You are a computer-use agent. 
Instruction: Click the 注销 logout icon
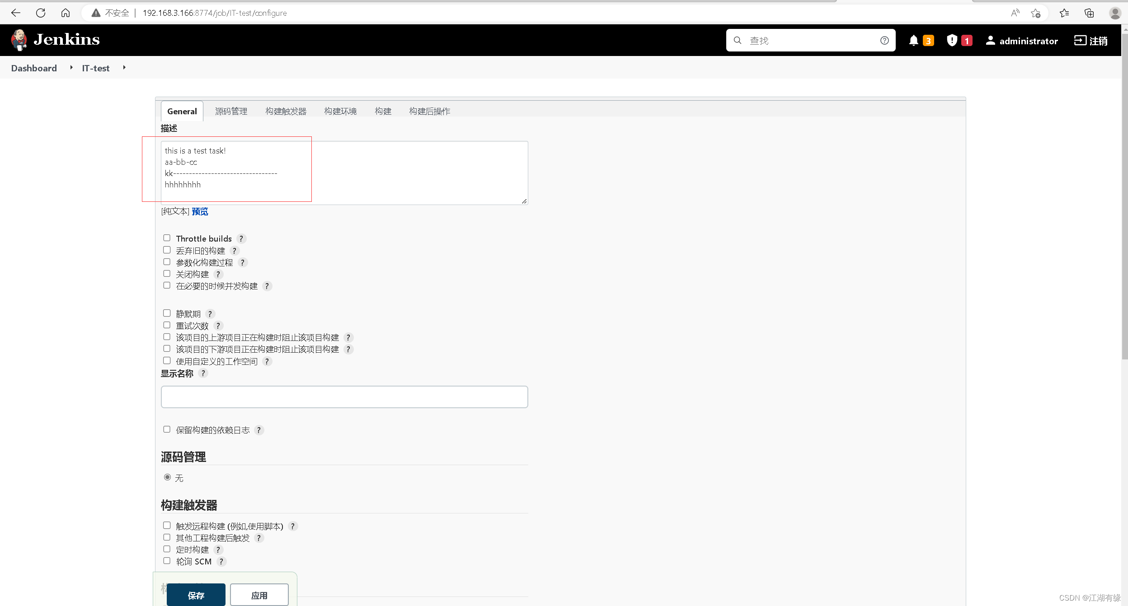click(1080, 41)
